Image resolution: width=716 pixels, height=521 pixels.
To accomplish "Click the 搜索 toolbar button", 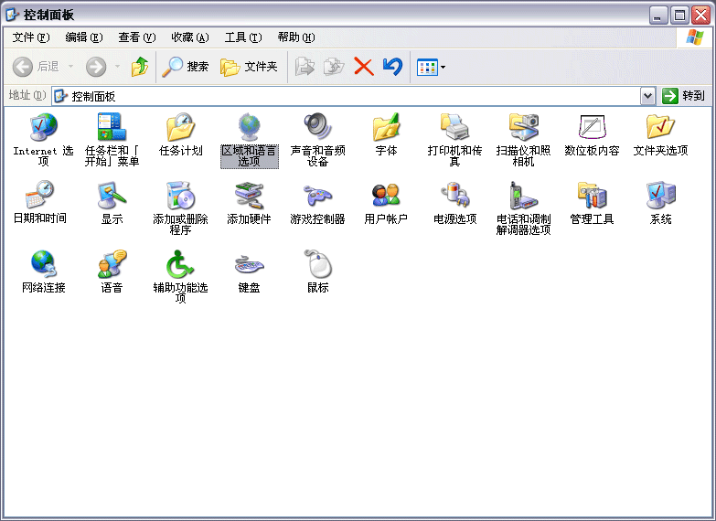I will pos(186,67).
